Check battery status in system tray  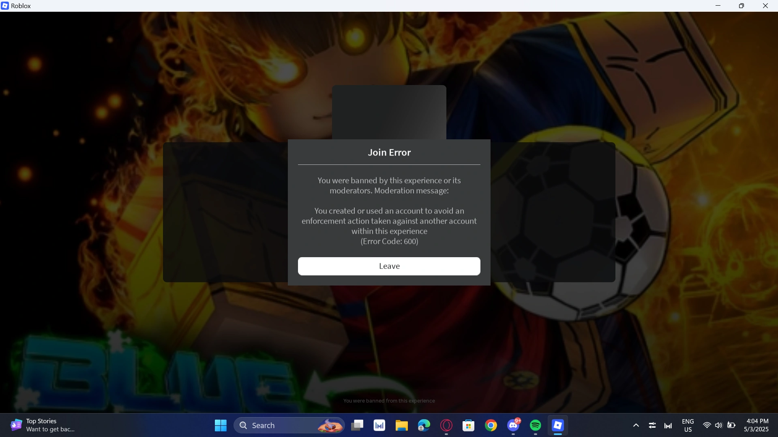731,425
